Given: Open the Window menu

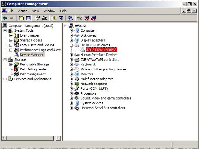Looking at the screenshot, I should [x=49, y=11].
